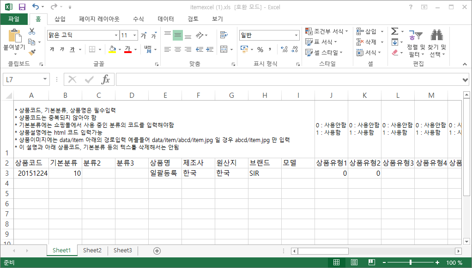Zoom out with the minus button
The image size is (472, 268).
click(x=384, y=262)
